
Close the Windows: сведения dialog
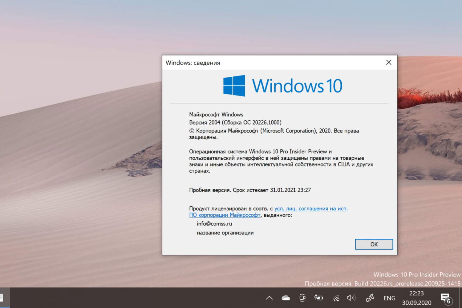click(388, 62)
